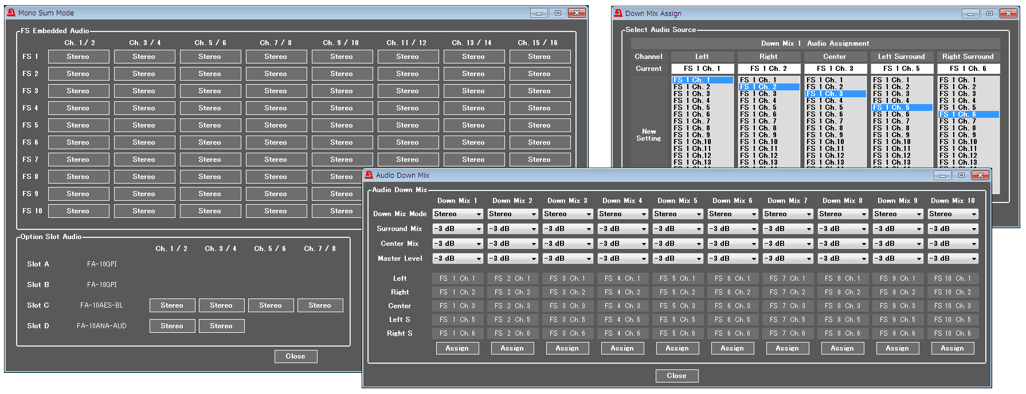Toggle the Slot D Ch. 3/4 Stereo button
The image size is (1026, 394).
(221, 326)
